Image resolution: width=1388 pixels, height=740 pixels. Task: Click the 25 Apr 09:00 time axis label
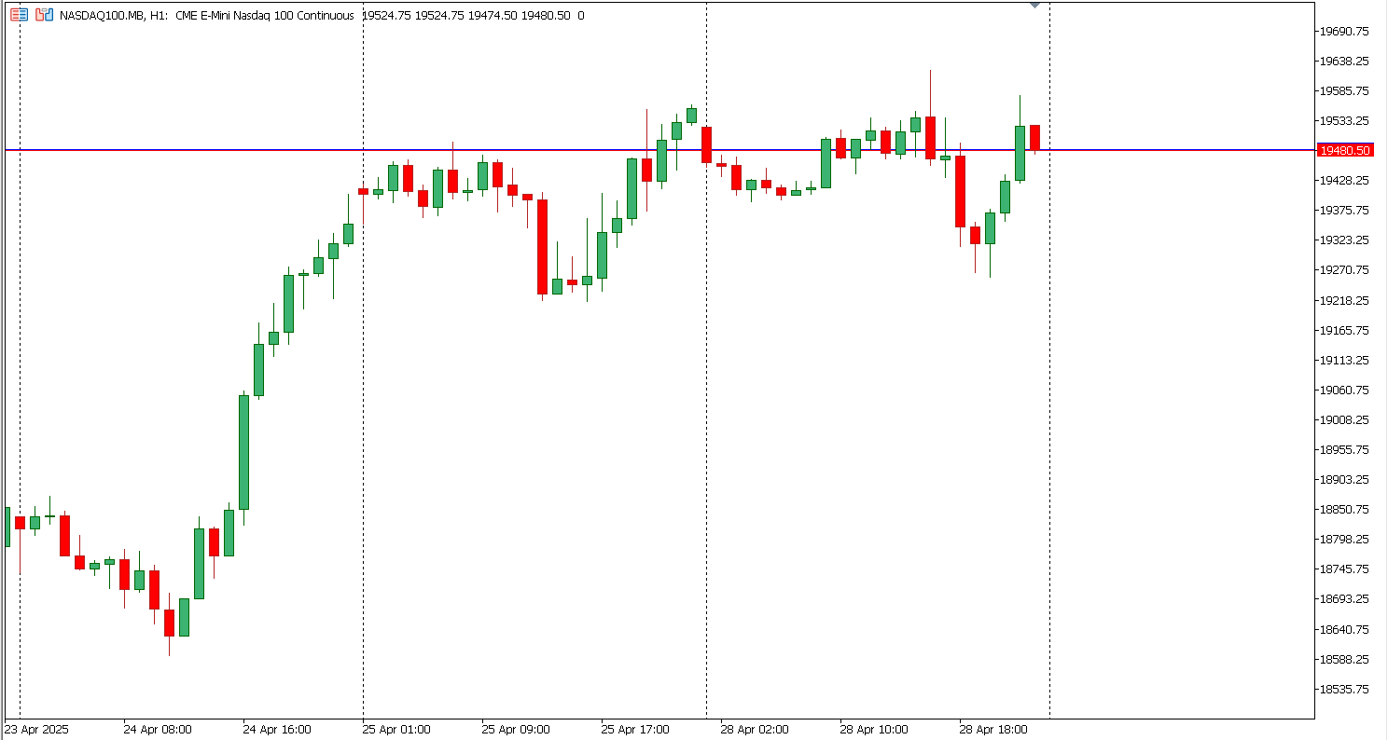[516, 729]
